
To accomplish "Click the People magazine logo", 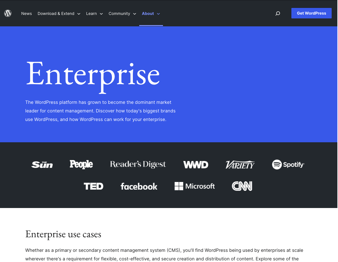I will coord(81,164).
